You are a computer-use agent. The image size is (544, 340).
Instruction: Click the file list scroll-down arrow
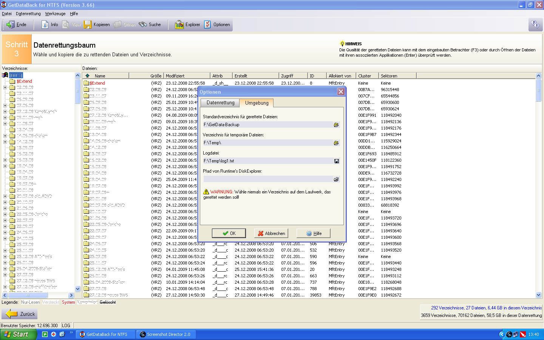pos(539,295)
